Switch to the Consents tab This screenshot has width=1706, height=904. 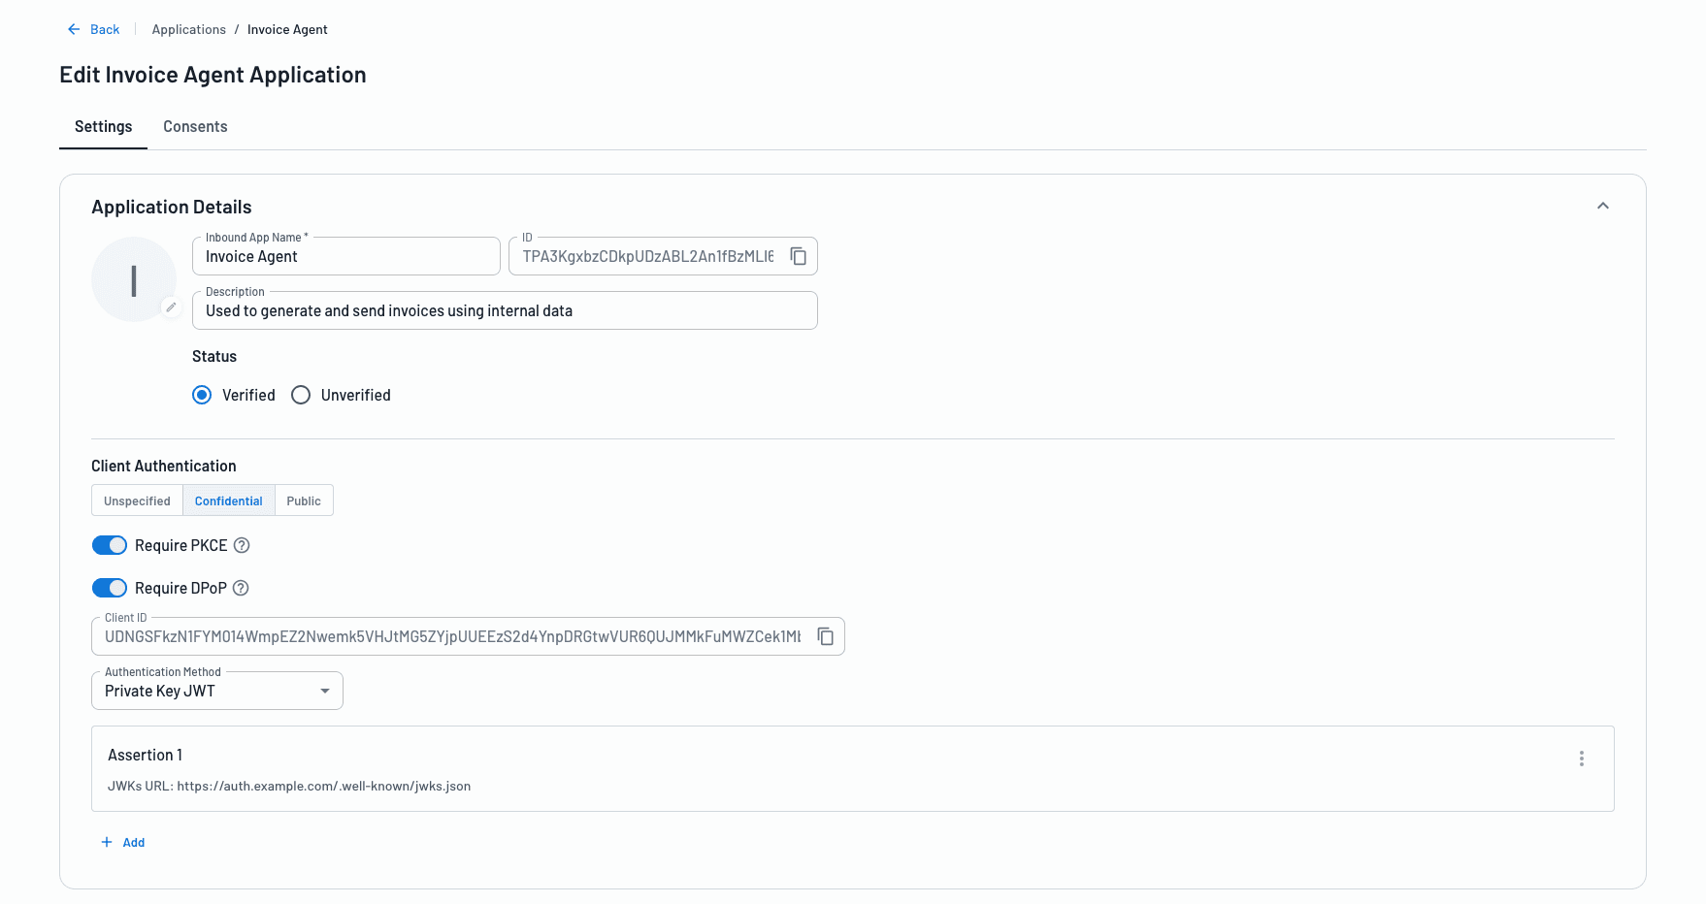click(195, 127)
